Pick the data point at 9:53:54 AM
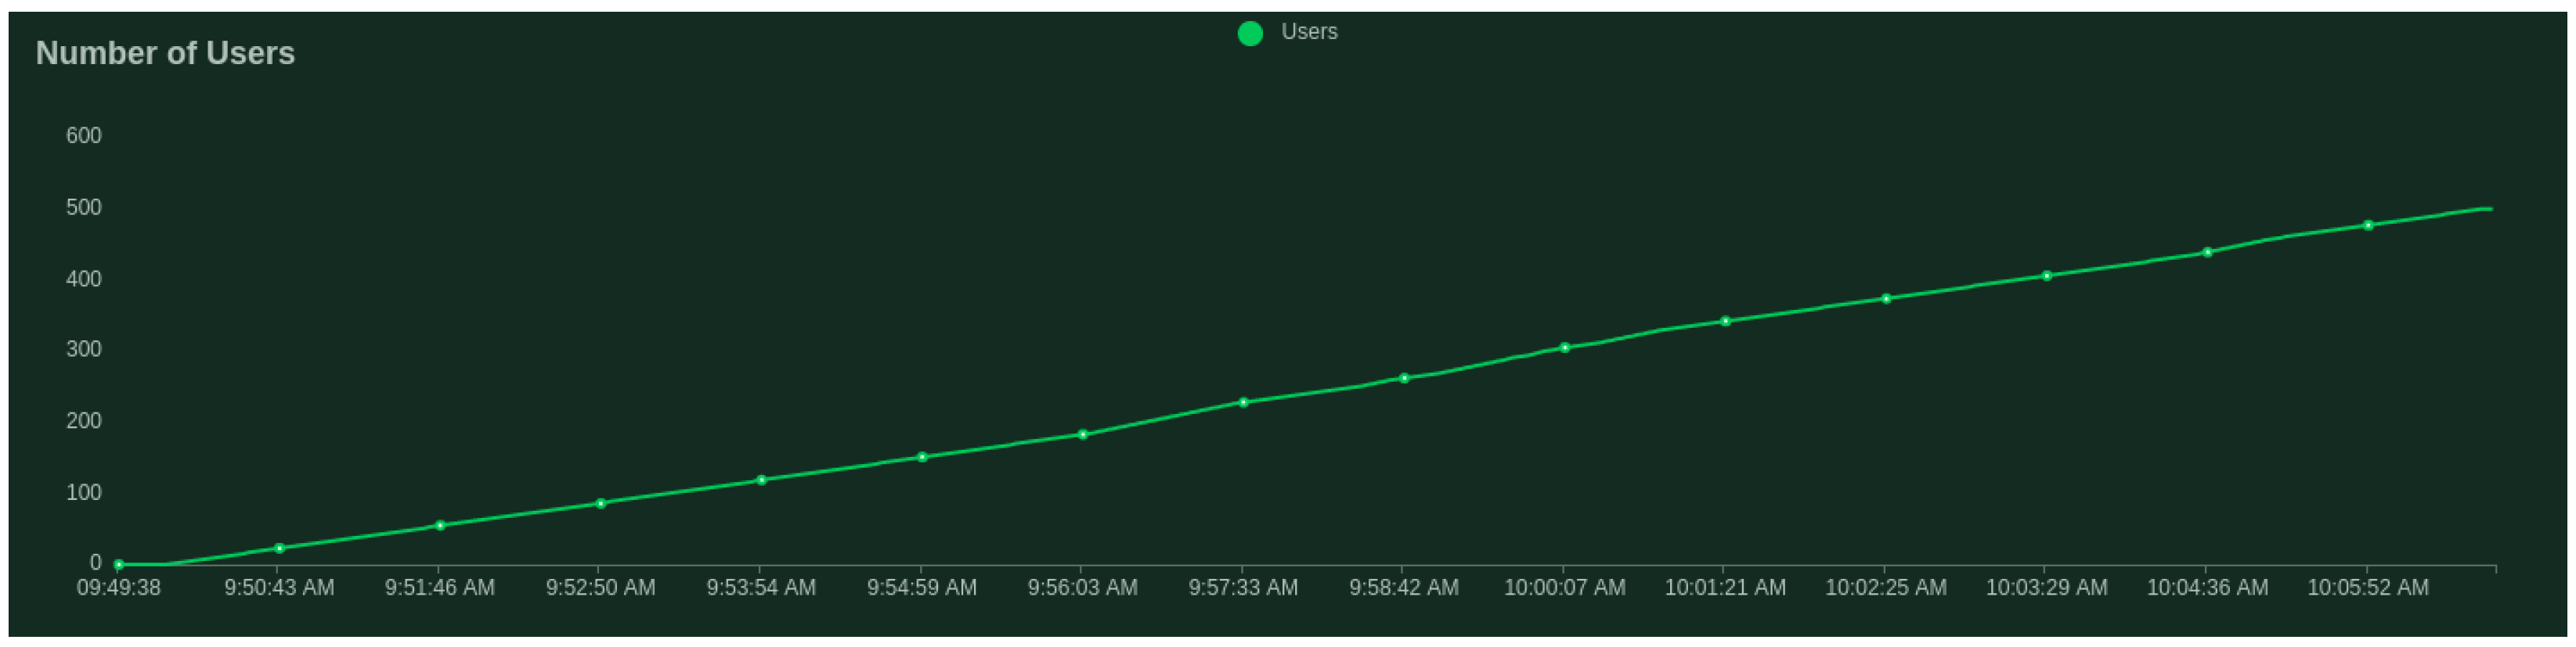Viewport: 2576px width, 647px height. 761,480
